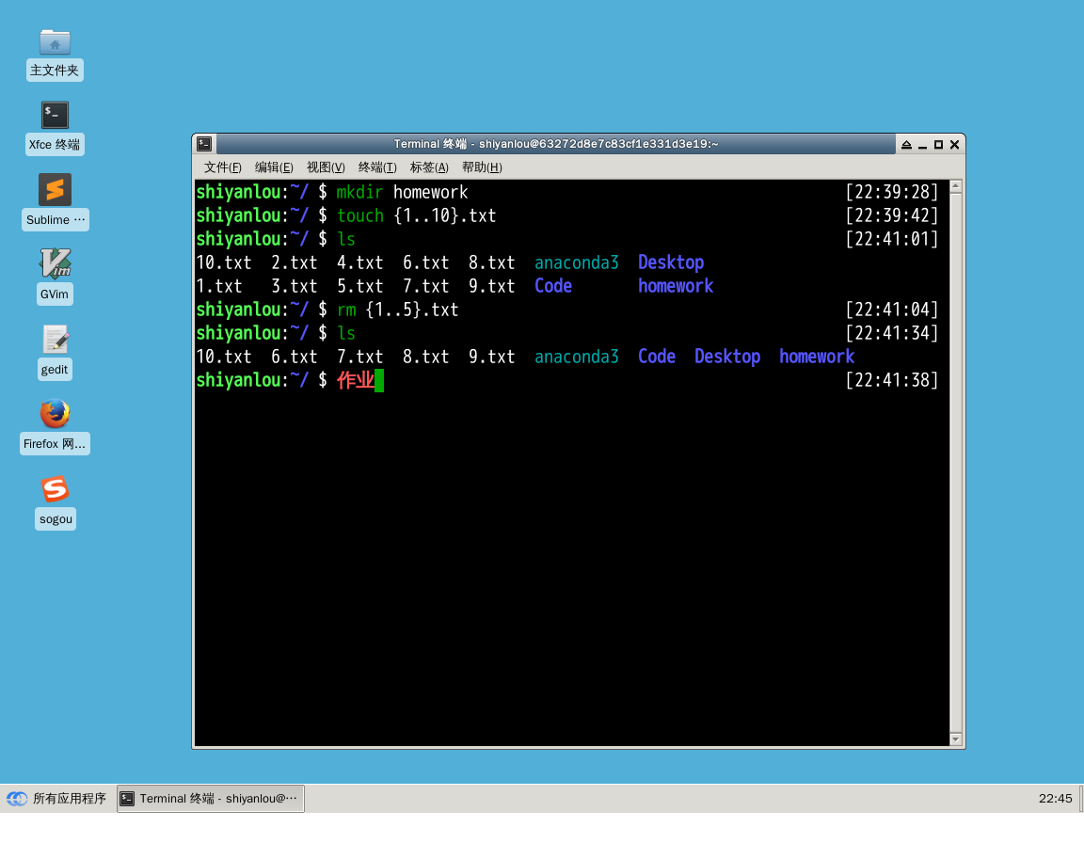Open the 文件(F) menu
1084x843 pixels.
[x=221, y=167]
